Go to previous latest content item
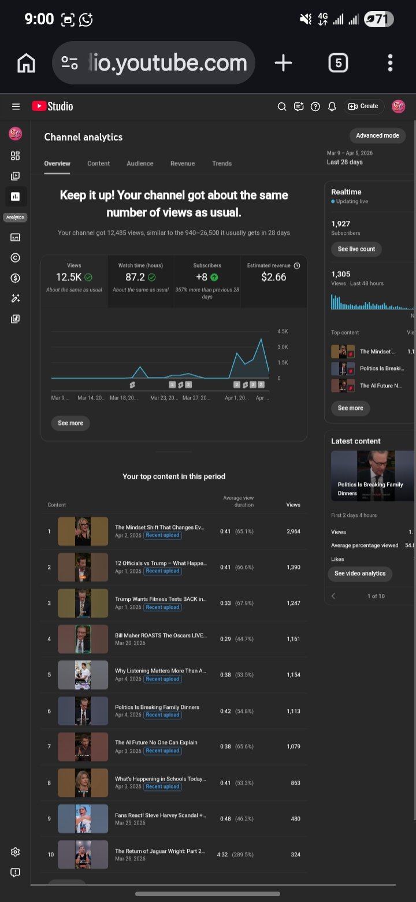Screen dimensions: 416x902 coord(333,596)
